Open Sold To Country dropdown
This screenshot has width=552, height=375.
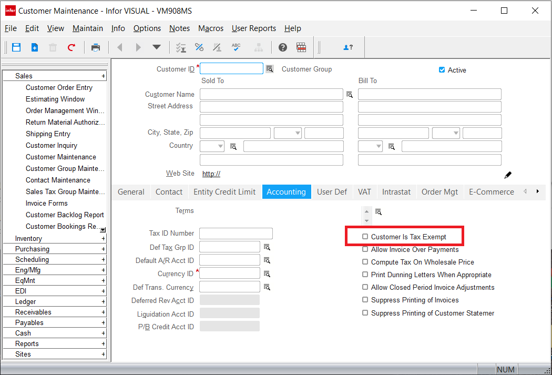click(220, 146)
